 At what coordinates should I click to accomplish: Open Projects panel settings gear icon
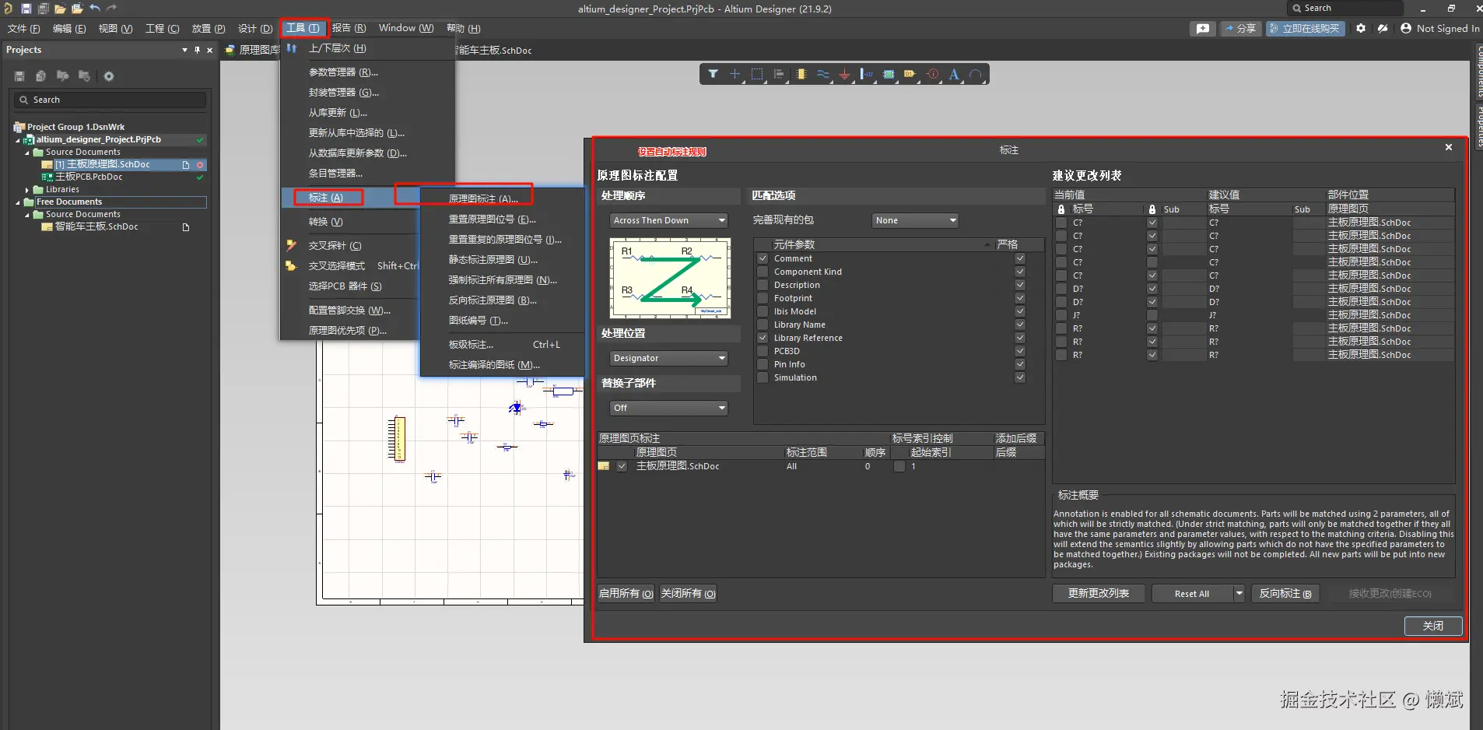coord(109,76)
